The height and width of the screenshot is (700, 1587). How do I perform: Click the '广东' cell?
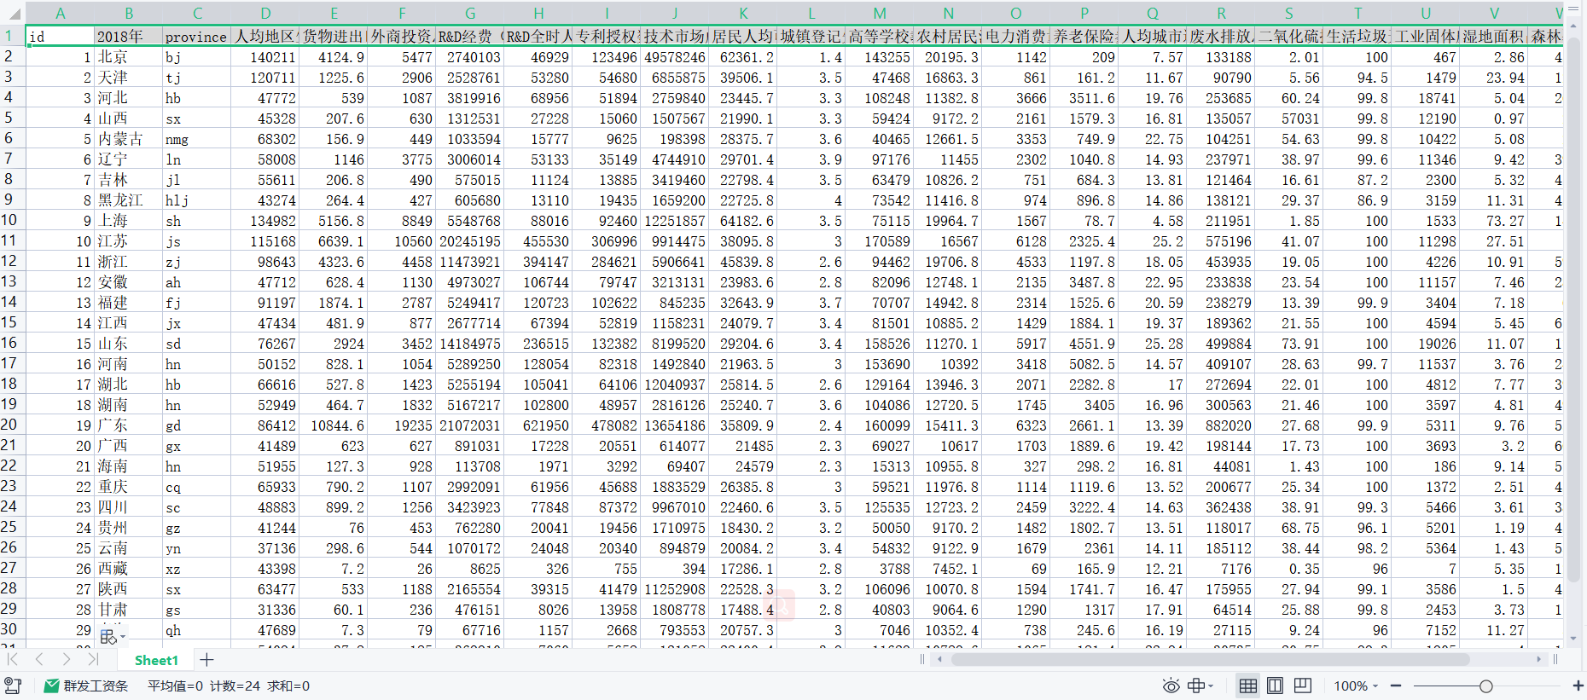[x=129, y=425]
